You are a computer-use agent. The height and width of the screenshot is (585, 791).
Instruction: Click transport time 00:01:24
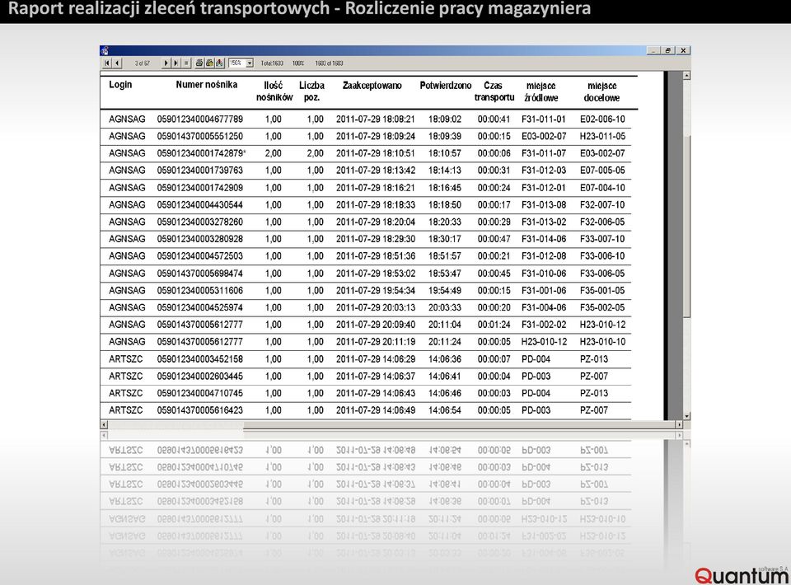click(x=494, y=325)
